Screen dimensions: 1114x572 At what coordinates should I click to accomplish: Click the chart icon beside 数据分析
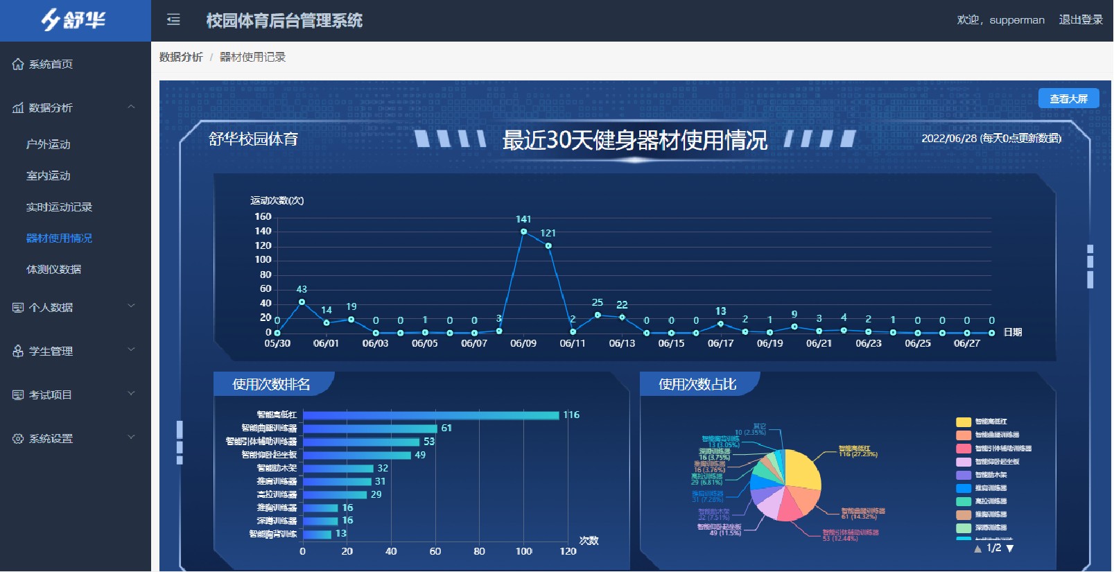pyautogui.click(x=18, y=108)
